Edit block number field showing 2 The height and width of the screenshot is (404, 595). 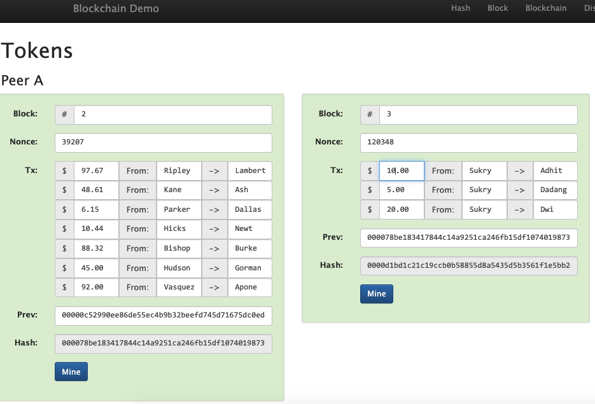(172, 115)
